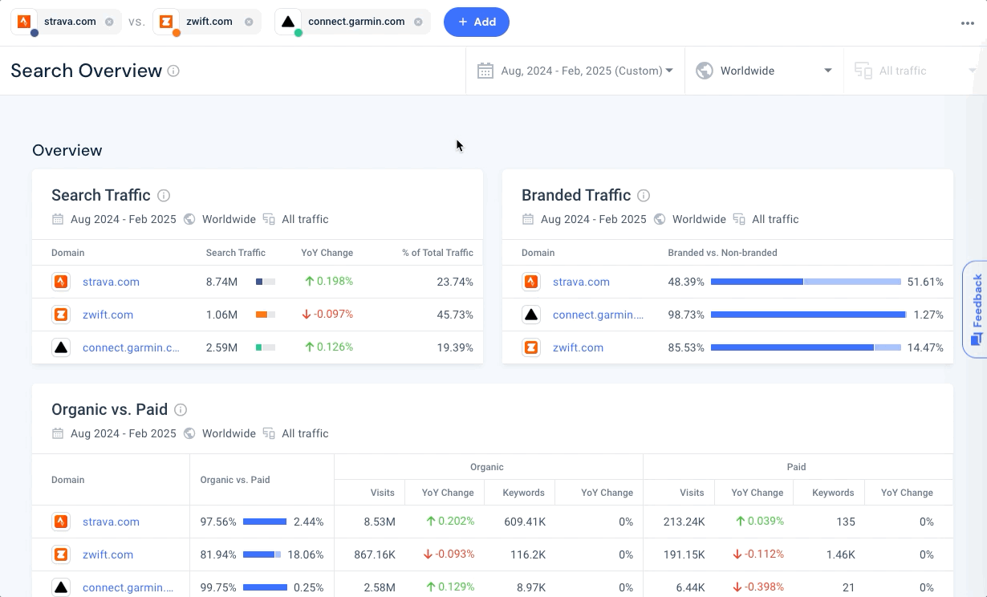Open the Worldwide country dropdown
The width and height of the screenshot is (987, 597).
click(764, 71)
